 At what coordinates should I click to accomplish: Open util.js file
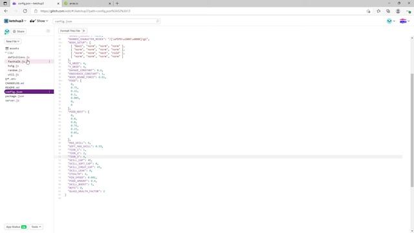pos(13,74)
